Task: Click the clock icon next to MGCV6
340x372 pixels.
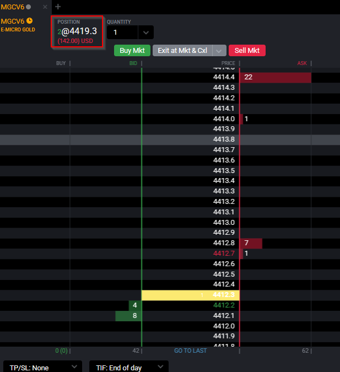Action: [29, 21]
